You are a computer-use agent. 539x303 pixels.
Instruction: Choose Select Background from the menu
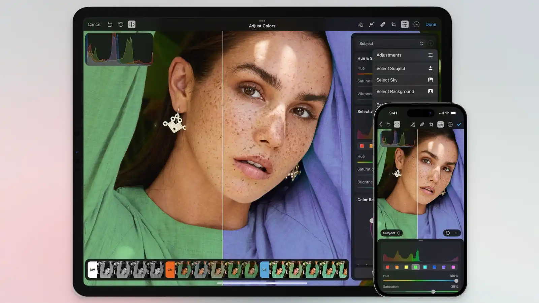395,91
